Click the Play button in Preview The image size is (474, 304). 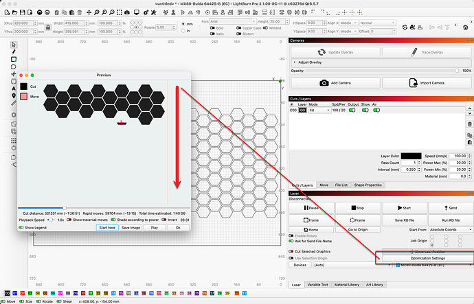tap(155, 228)
